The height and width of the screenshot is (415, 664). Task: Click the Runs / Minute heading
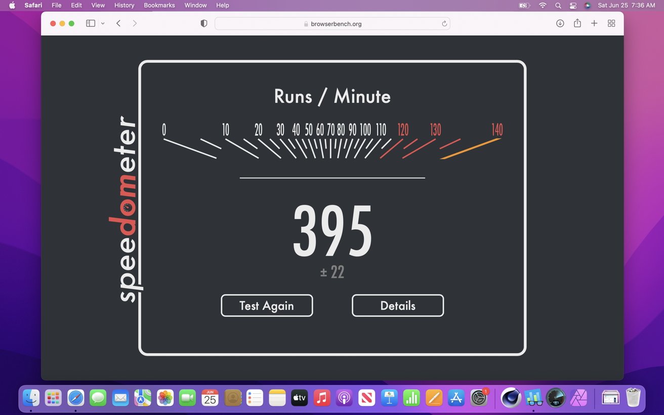coord(333,96)
